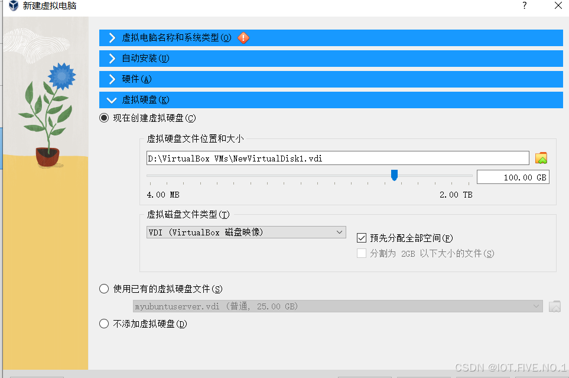This screenshot has height=378, width=569.
Task: Click the 4.00 MB minimum size label
Action: [163, 195]
